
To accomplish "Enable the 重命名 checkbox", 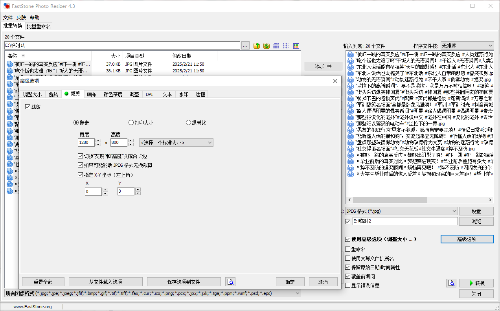I will coord(347,249).
